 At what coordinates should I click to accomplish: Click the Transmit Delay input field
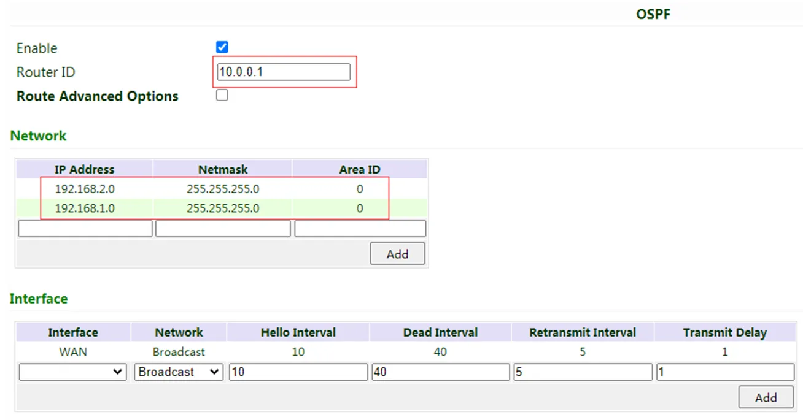coord(725,372)
